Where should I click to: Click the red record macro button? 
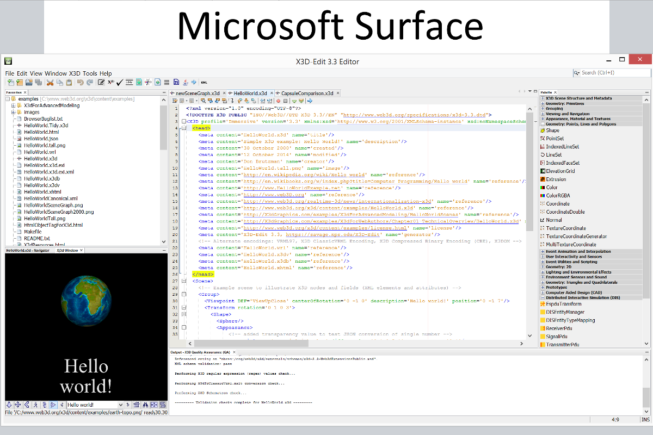[x=278, y=101]
